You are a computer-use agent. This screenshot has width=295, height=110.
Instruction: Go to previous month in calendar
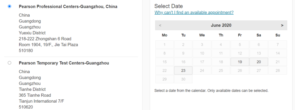(160, 25)
